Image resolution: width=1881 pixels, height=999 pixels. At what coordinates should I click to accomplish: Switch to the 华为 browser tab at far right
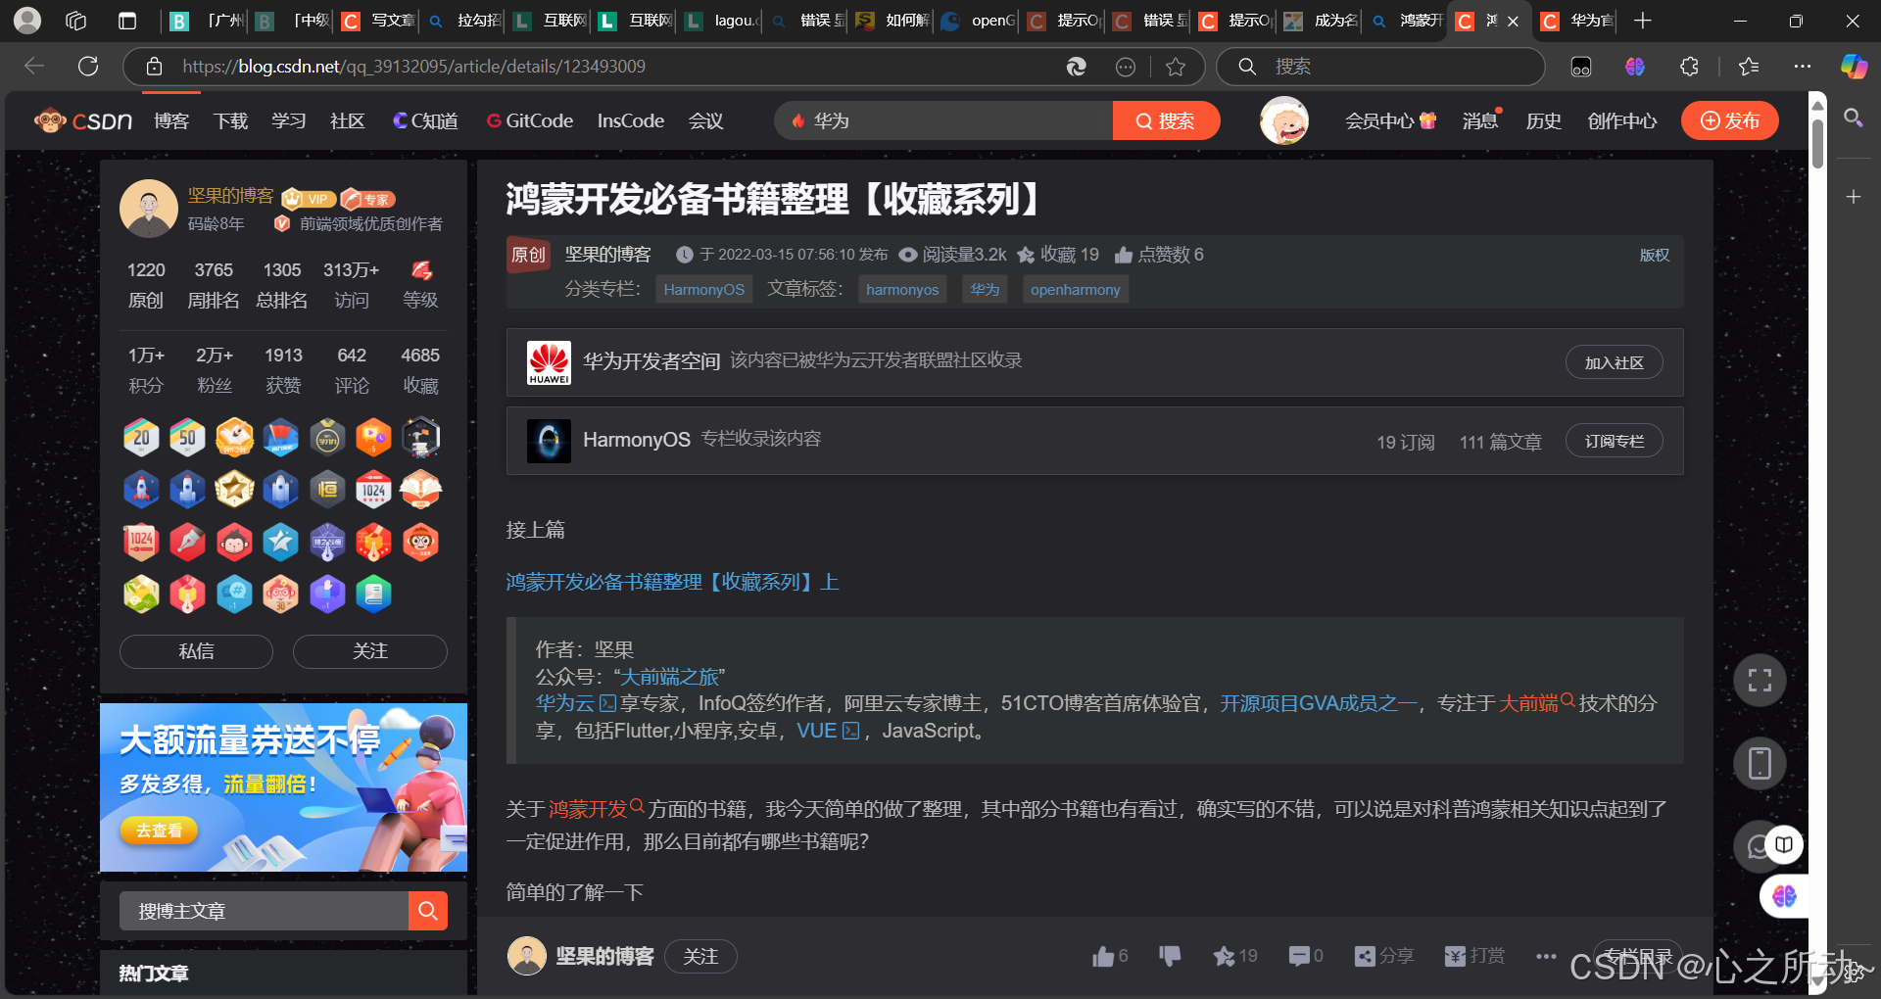1576,21
